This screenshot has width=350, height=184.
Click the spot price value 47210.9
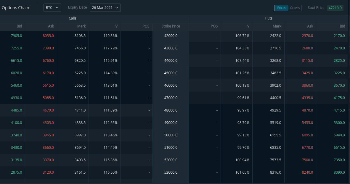click(335, 8)
